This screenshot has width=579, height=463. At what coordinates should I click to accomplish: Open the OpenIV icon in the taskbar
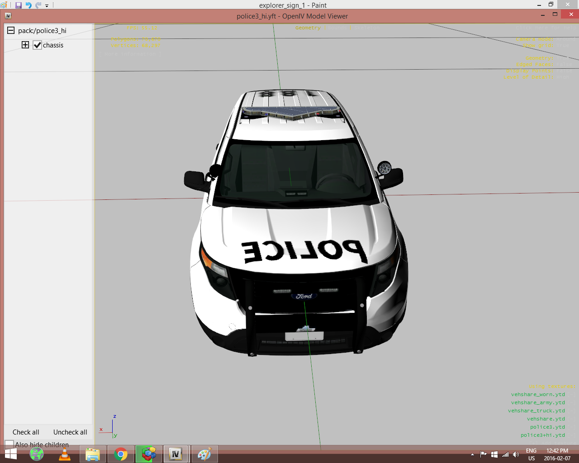(176, 454)
